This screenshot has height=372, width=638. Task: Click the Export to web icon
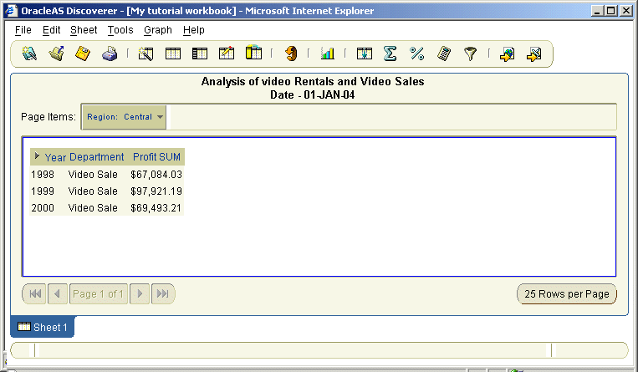507,54
